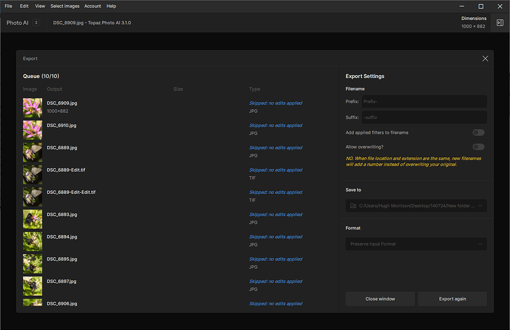Close the Export dialog with the X icon
This screenshot has height=330, width=510.
pos(485,59)
